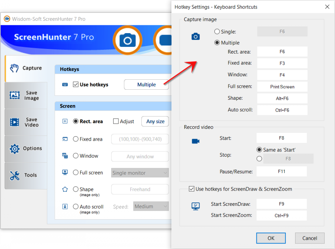This screenshot has width=335, height=249.
Task: Select the Auto scroll radio button
Action: point(76,207)
